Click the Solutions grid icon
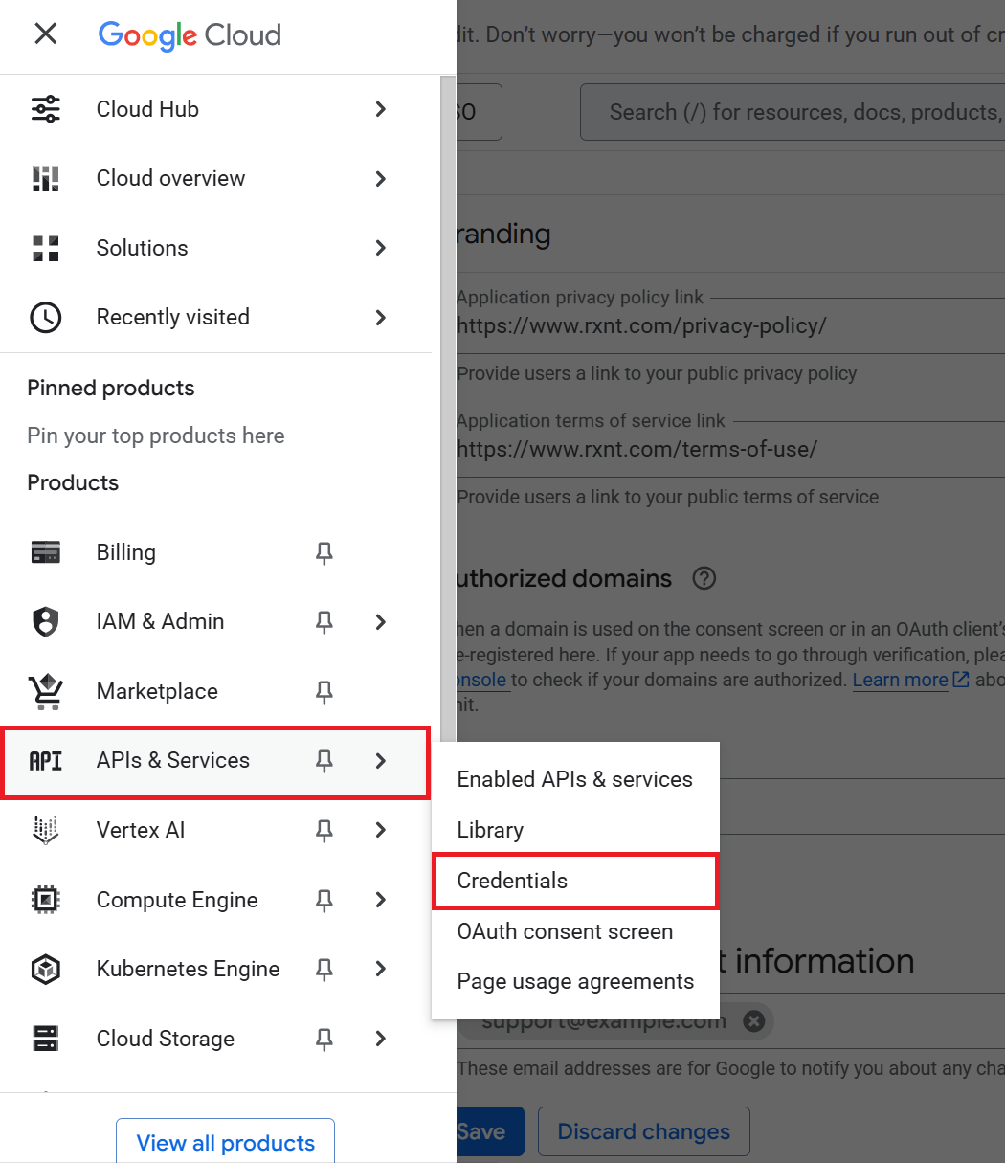 tap(46, 248)
